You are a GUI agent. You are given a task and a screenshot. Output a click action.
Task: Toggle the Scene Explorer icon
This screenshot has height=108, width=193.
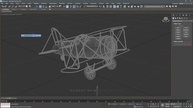tap(107, 7)
